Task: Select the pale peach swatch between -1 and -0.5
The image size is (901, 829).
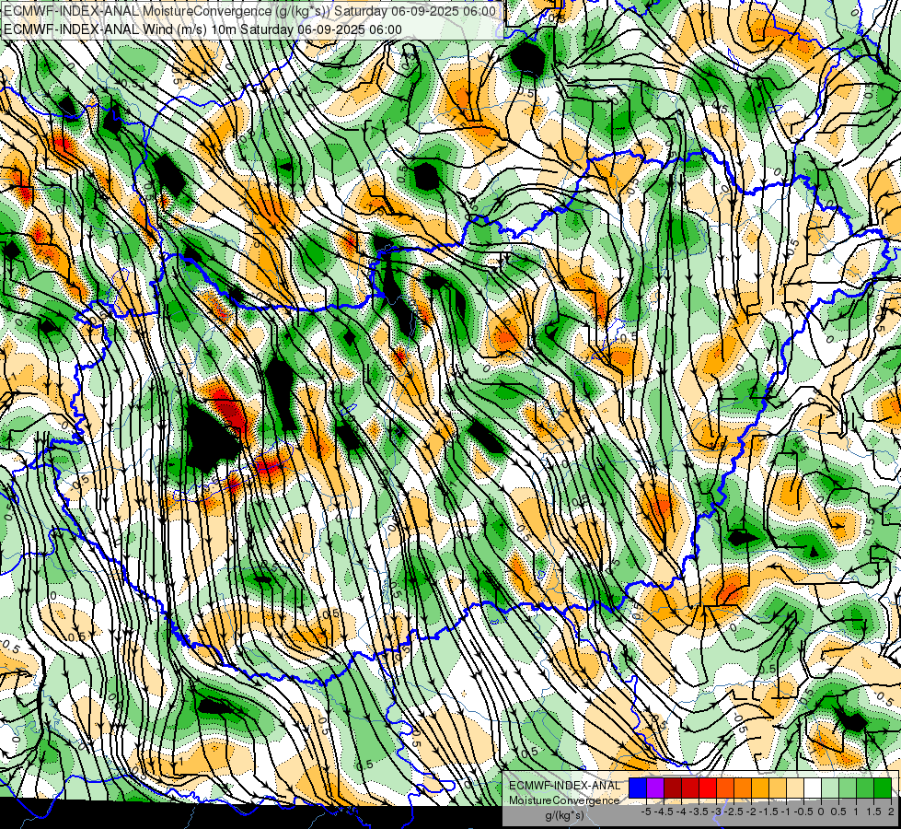Action: tap(794, 788)
